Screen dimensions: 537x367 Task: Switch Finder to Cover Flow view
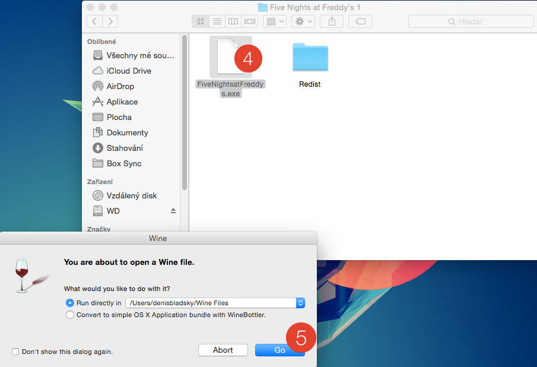(250, 21)
